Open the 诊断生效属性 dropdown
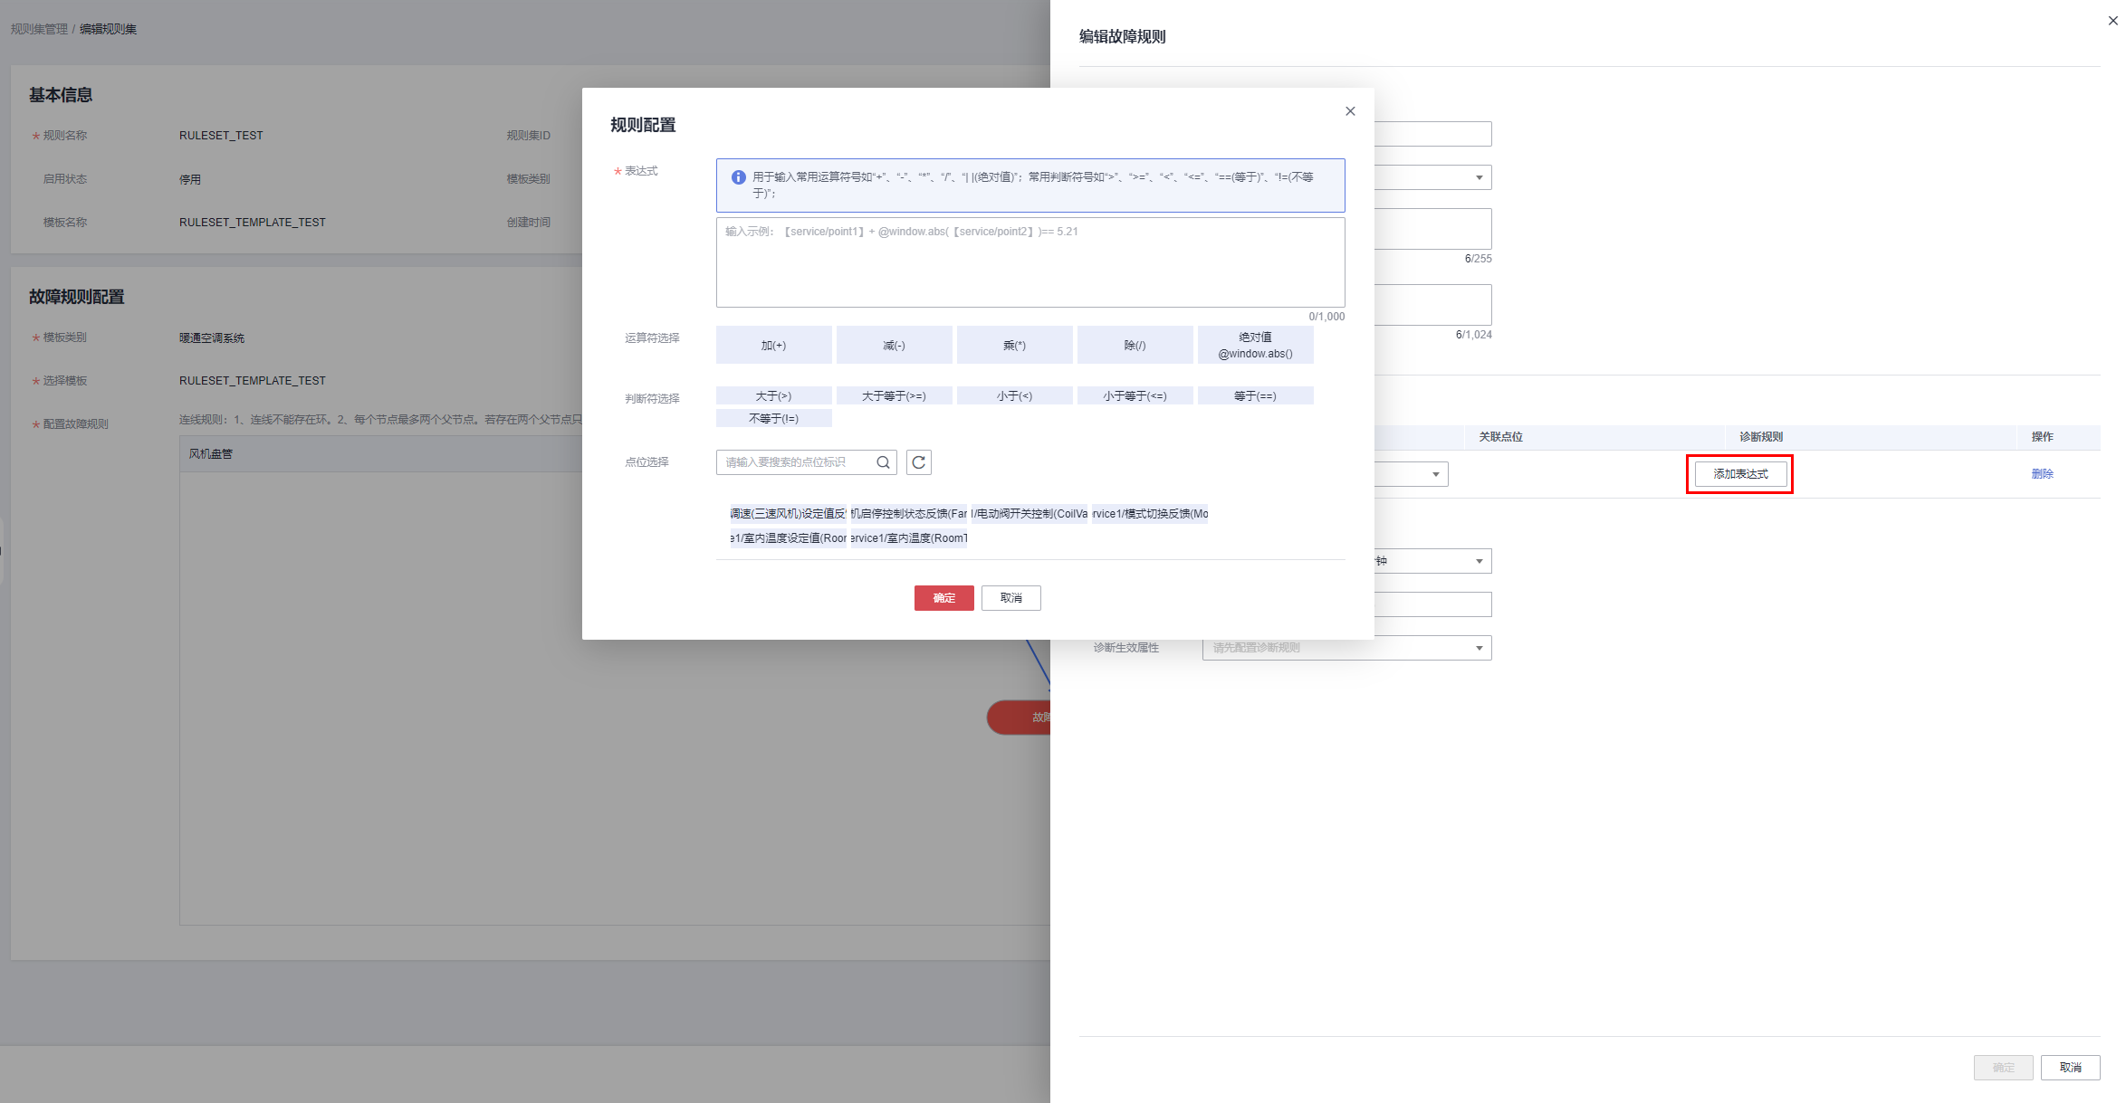This screenshot has height=1103, width=2126. [x=1346, y=648]
